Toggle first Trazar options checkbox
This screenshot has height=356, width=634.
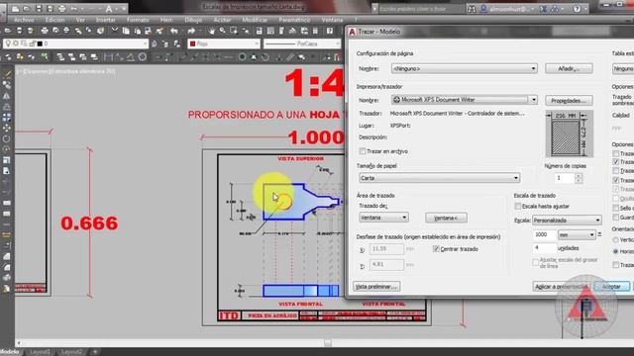[x=616, y=154]
